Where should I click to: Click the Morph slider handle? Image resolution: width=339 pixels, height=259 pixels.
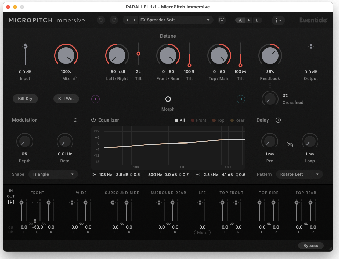(168, 99)
